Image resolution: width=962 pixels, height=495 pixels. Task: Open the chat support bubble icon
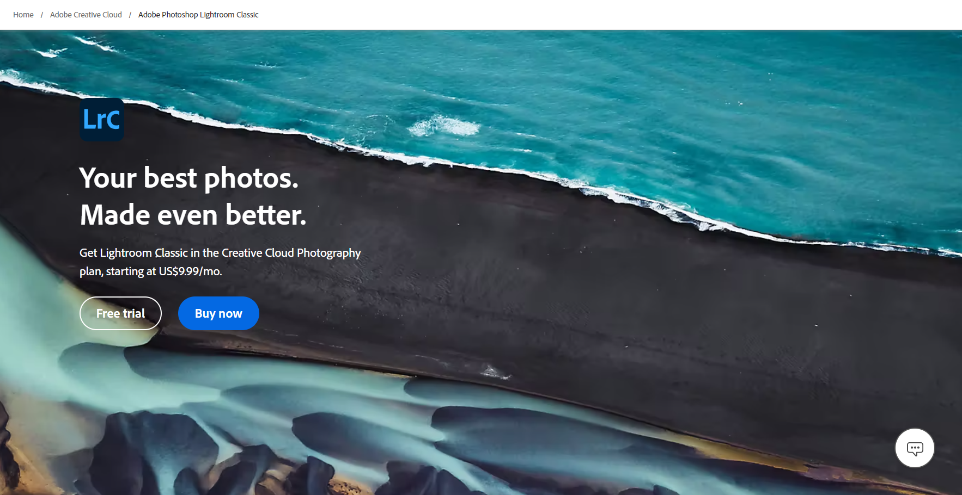coord(915,448)
